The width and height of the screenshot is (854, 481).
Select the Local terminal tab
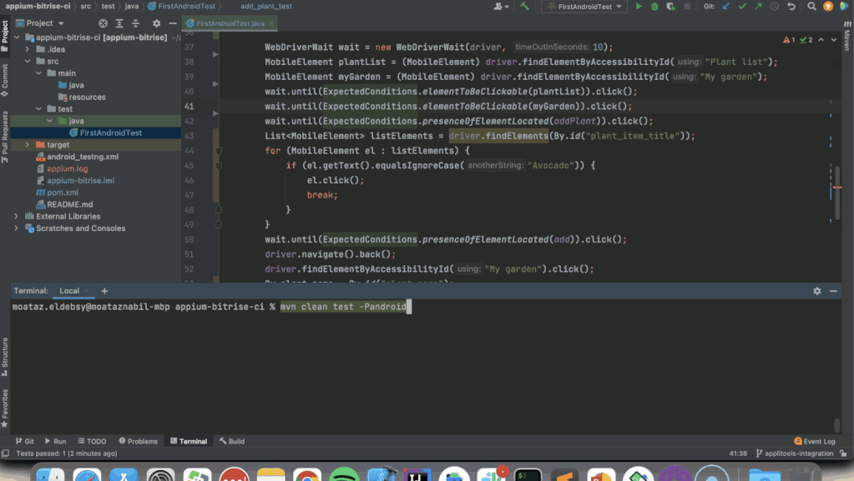tap(68, 291)
